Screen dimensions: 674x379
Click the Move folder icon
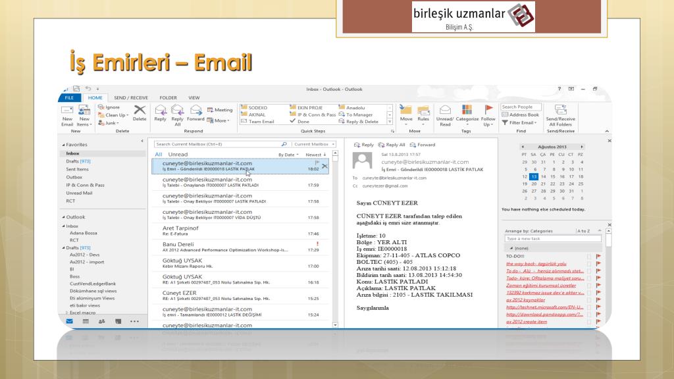(405, 110)
